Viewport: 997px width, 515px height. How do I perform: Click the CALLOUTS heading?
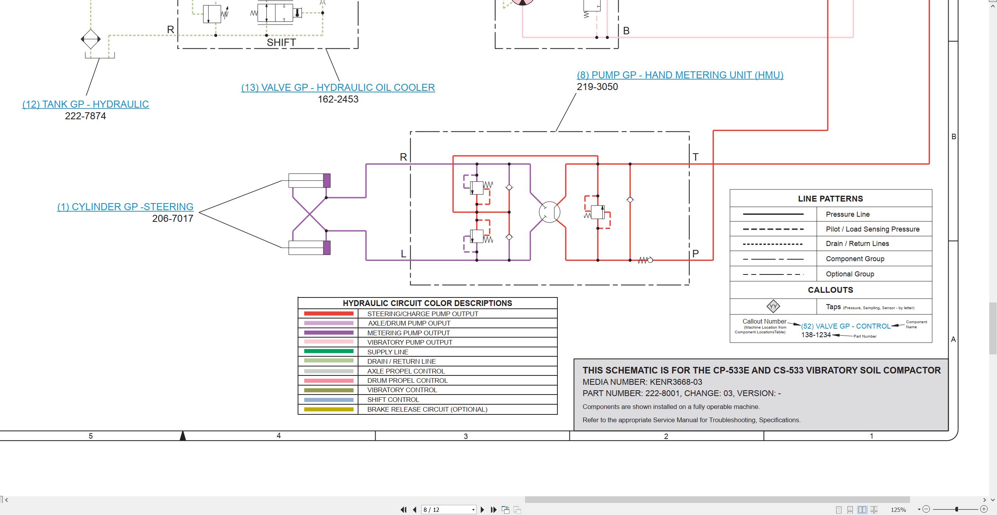[x=830, y=290]
